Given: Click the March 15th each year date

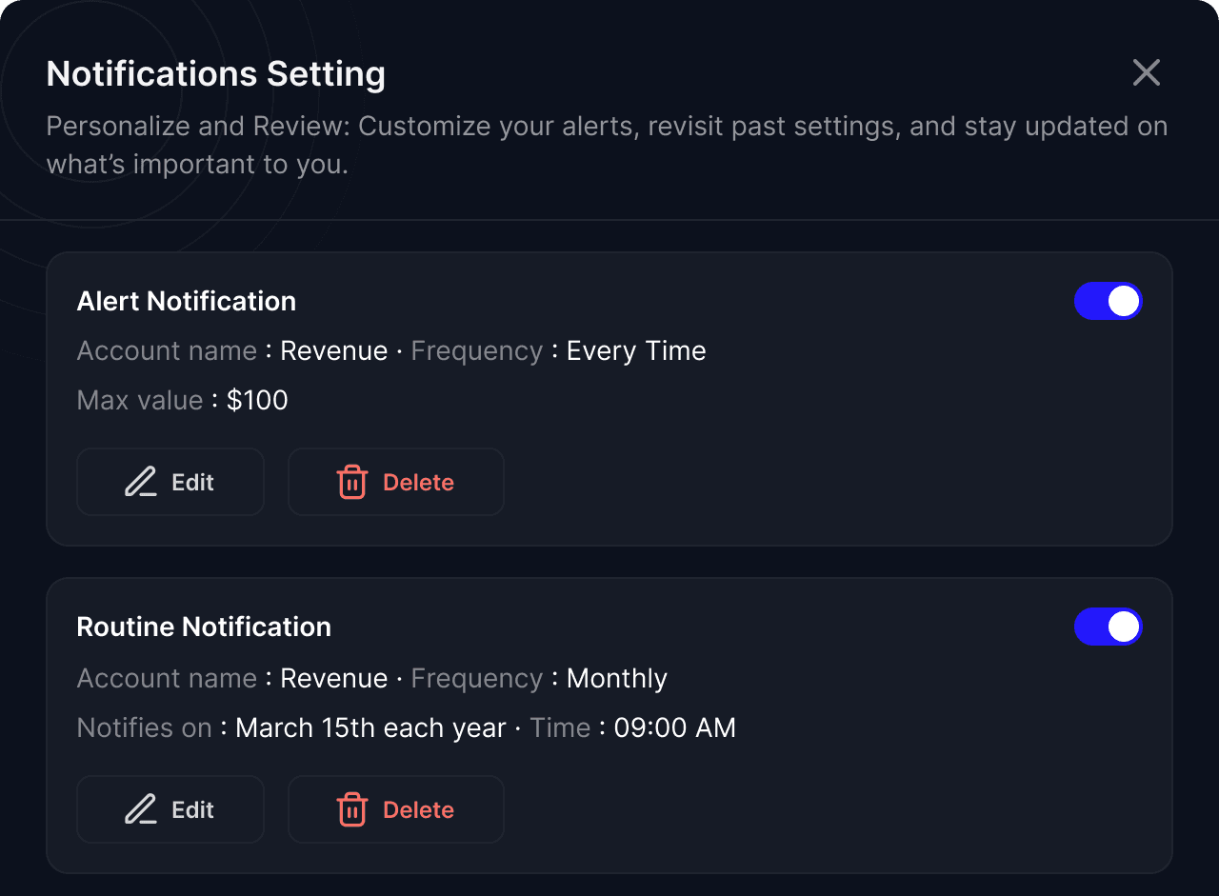Looking at the screenshot, I should [x=370, y=728].
